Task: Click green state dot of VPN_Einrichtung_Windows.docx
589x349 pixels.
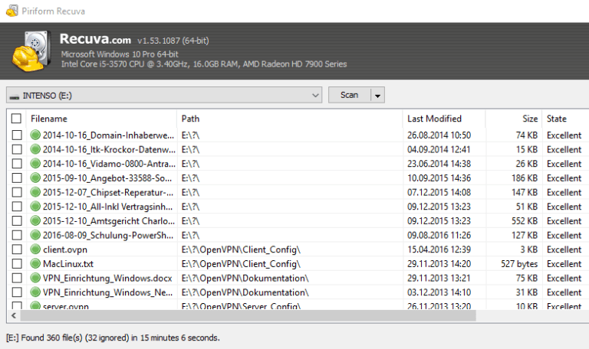Action: [x=35, y=278]
